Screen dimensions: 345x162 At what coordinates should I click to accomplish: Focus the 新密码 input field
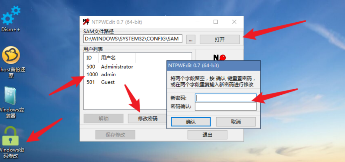click(226, 98)
